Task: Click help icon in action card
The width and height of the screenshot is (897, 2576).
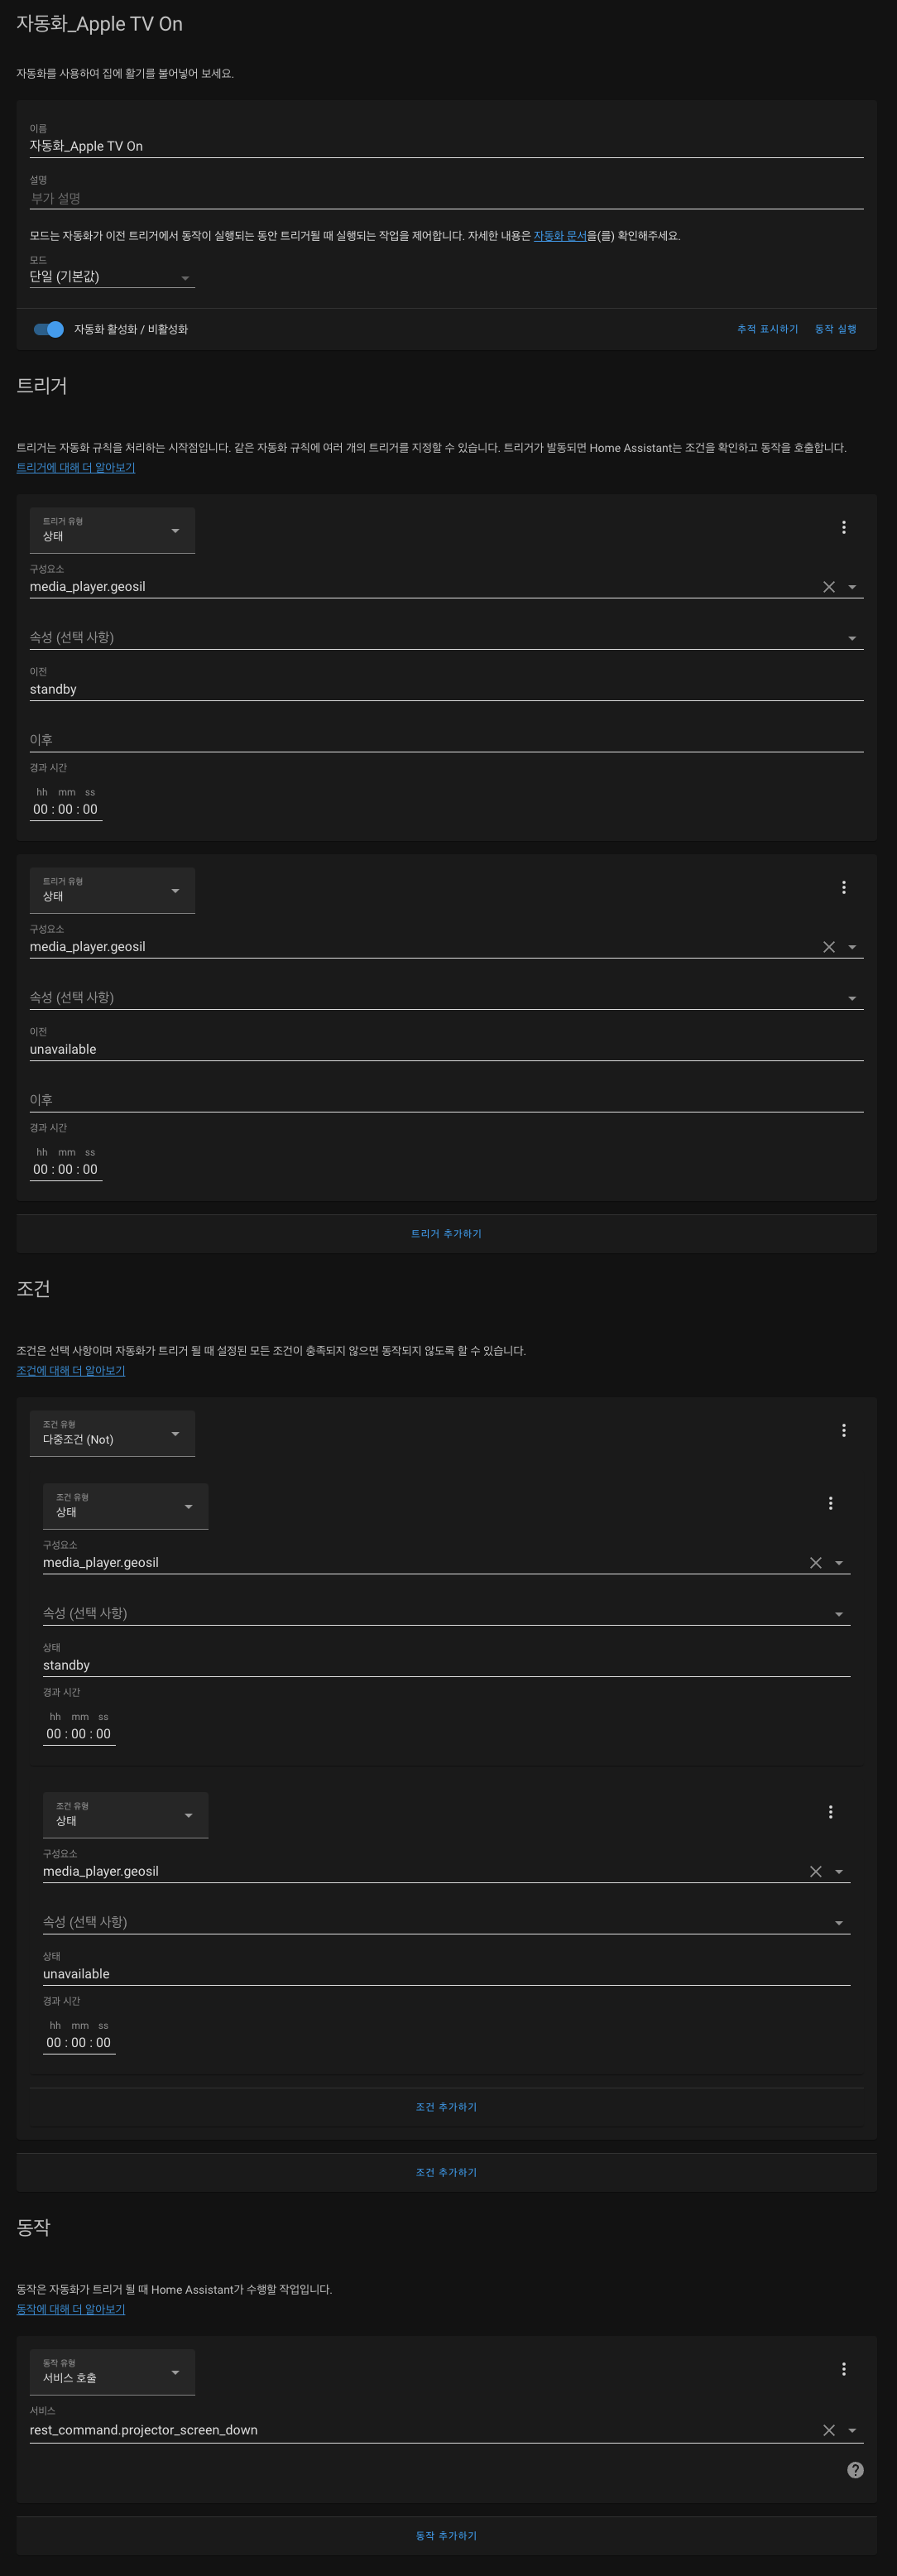Action: 855,2470
